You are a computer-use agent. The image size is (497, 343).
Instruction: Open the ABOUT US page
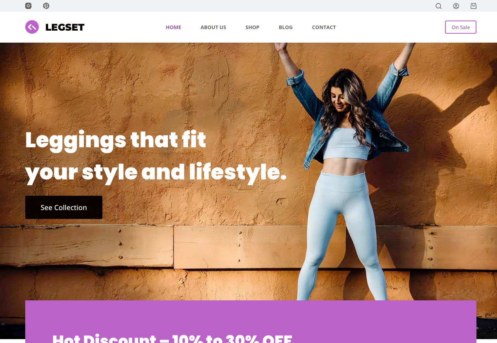pos(213,27)
